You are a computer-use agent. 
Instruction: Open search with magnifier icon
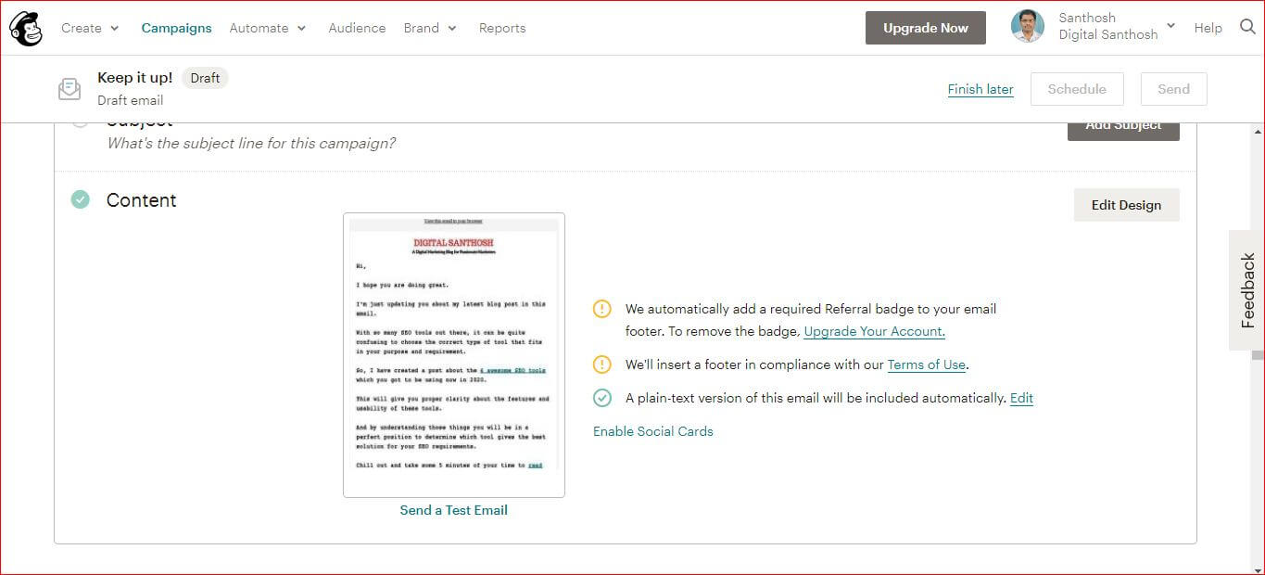[x=1247, y=27]
